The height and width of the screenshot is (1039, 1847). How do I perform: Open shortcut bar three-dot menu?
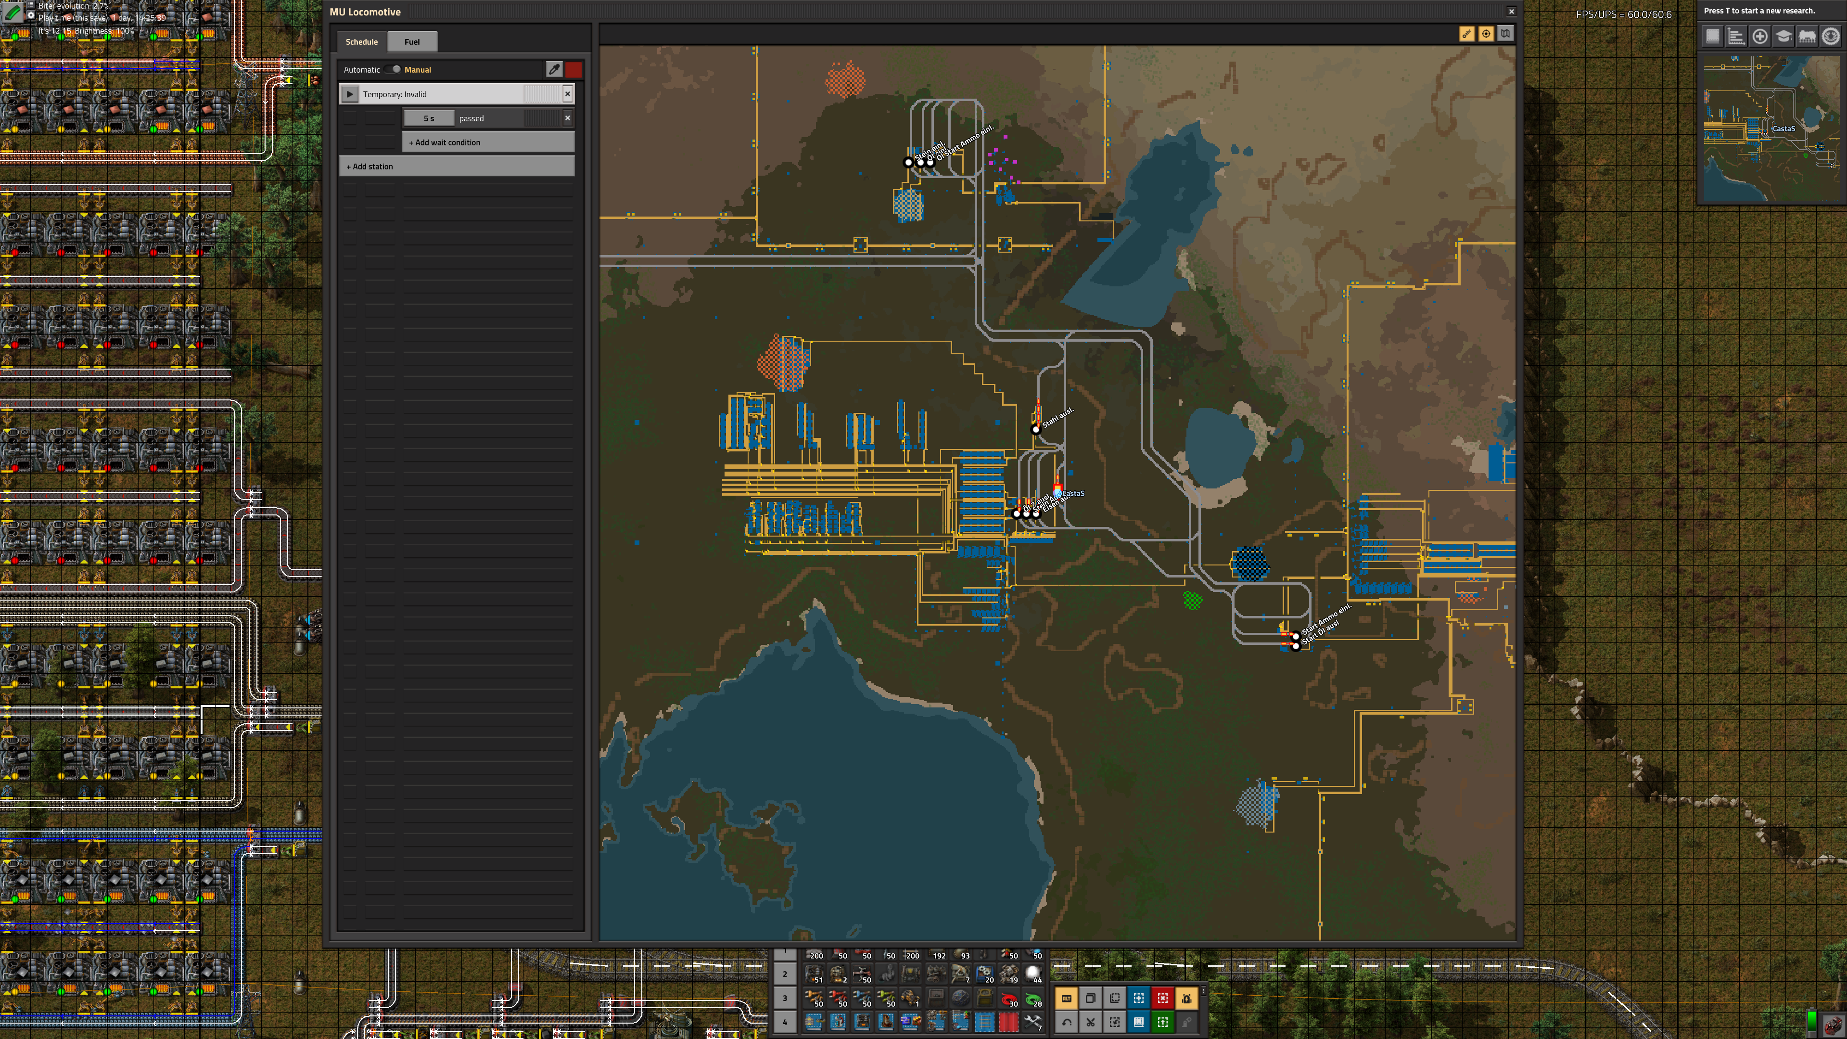(1203, 992)
